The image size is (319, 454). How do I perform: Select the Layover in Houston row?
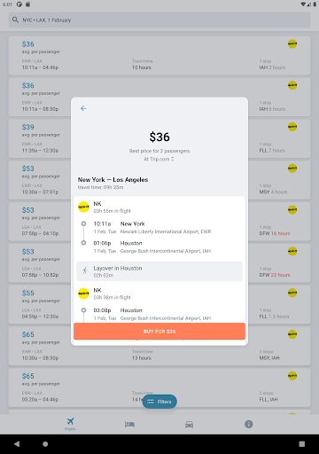159,271
